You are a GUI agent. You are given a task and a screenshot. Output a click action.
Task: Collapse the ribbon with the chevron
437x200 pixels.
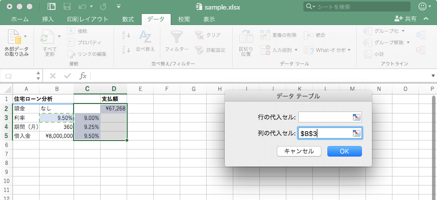pyautogui.click(x=426, y=18)
